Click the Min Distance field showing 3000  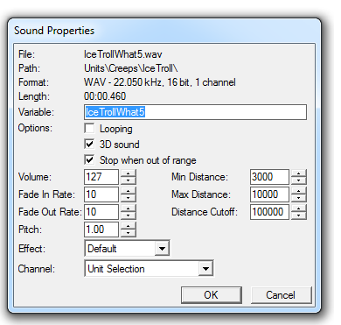(x=269, y=177)
